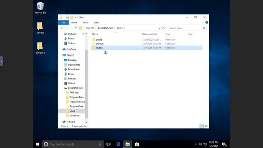This screenshot has height=148, width=263.
Task: Click the New folder quick access icon
Action: tap(72, 17)
